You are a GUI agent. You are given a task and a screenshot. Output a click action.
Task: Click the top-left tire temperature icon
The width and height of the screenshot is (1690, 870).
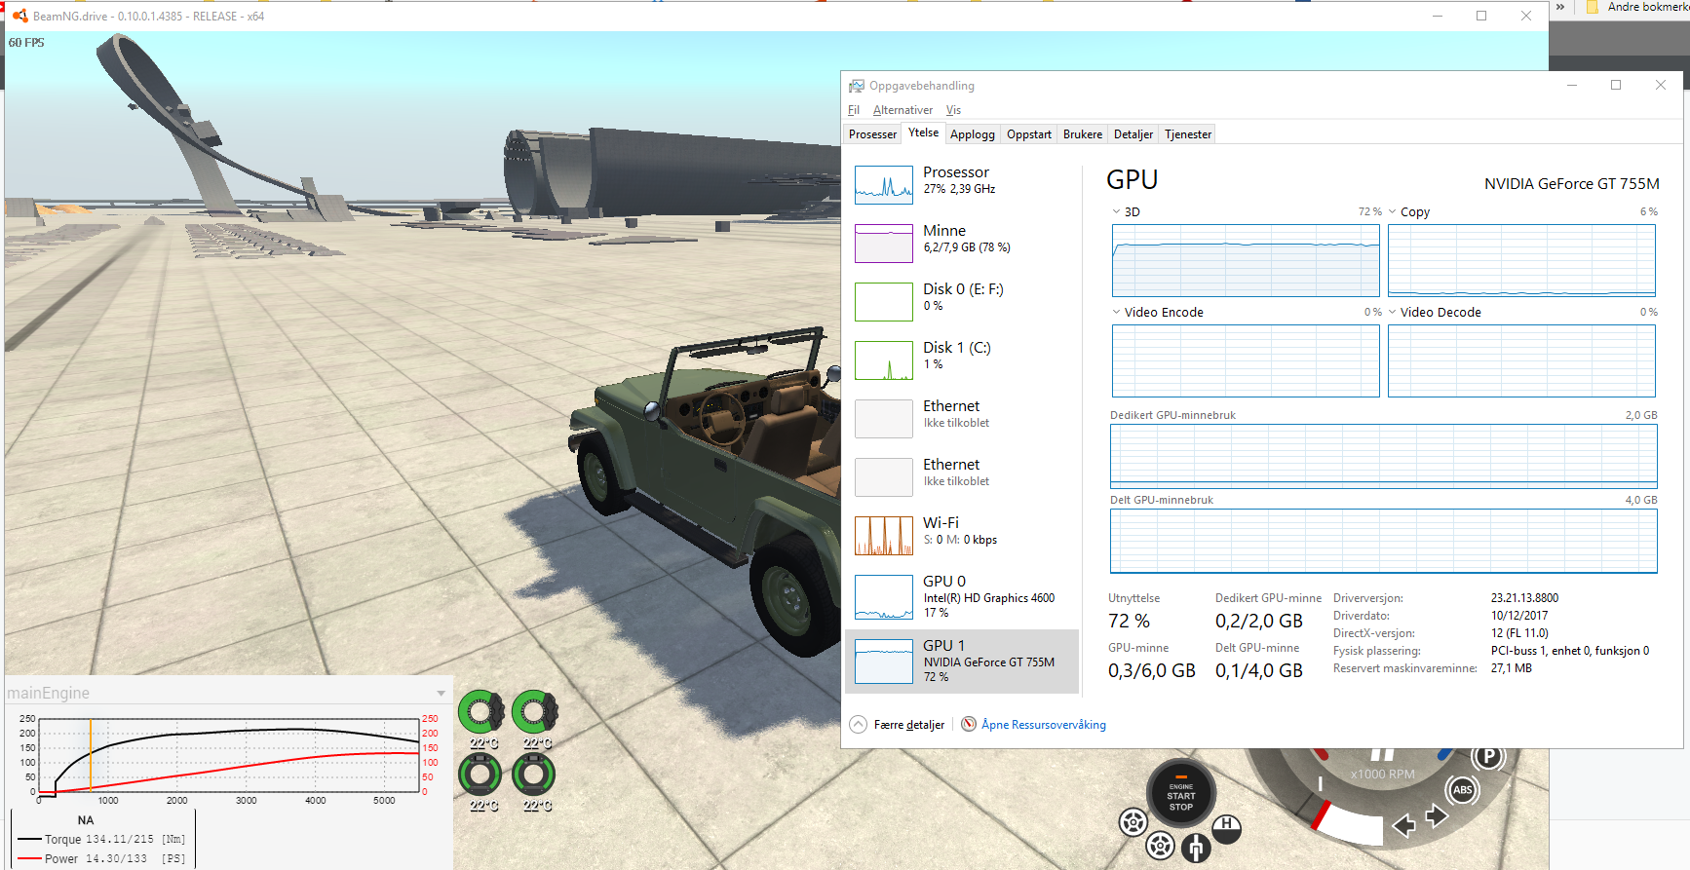point(480,713)
